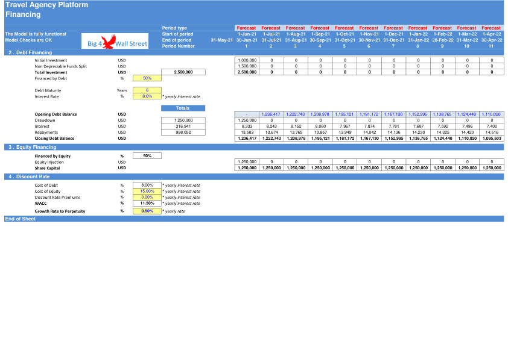The image size is (508, 359).
Task: Select the Repayments total 998,052 cell
Action: click(183, 133)
